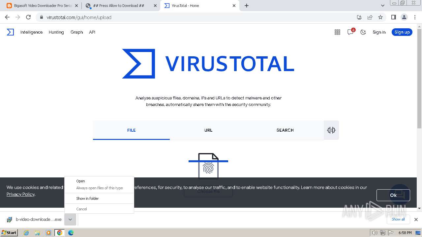Click the network tray icon
This screenshot has height=237, width=422.
(383, 233)
